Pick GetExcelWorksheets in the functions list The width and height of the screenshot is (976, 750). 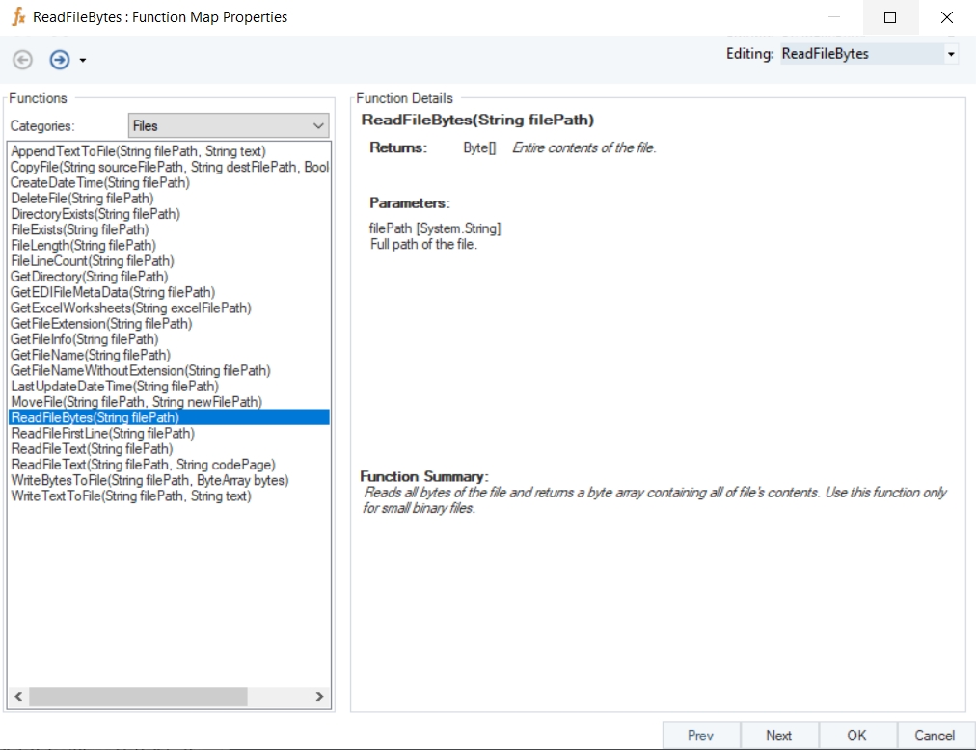(x=130, y=308)
